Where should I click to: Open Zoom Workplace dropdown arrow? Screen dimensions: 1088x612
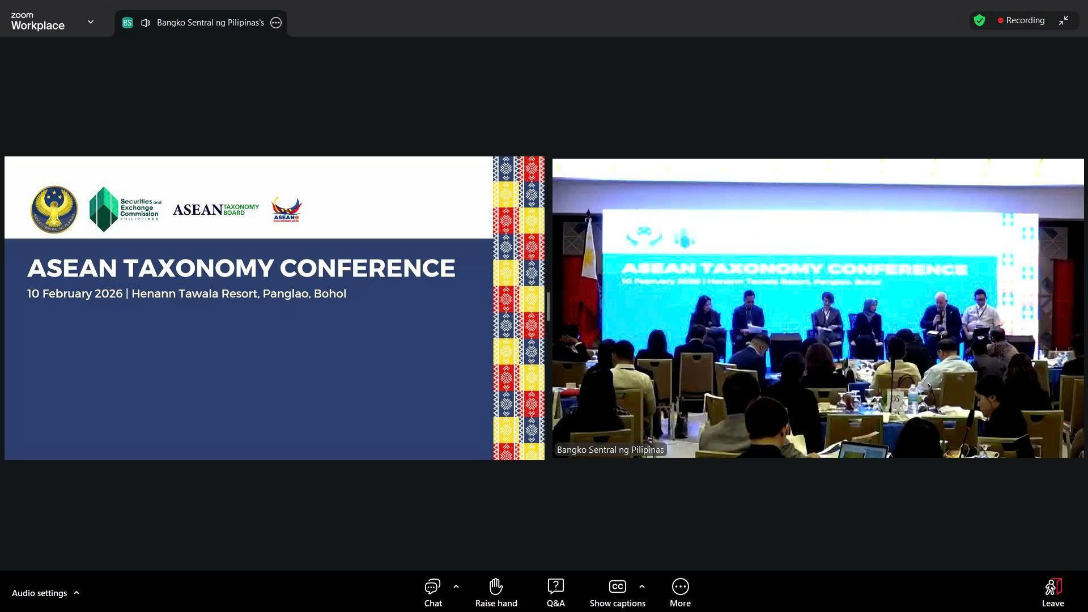[x=91, y=22]
